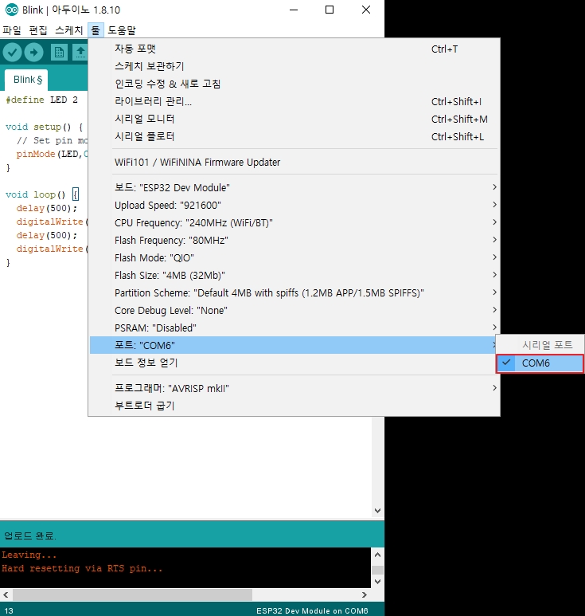The image size is (585, 616).
Task: Choose 자동 포맷 from the menu
Action: pos(294,49)
